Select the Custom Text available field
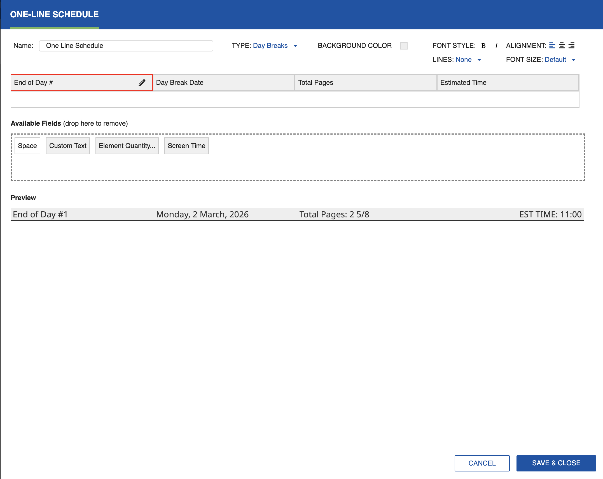Image resolution: width=603 pixels, height=479 pixels. pos(68,145)
